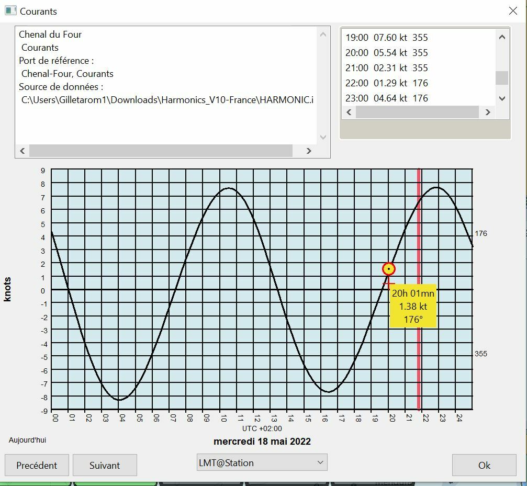Click the 'Port de référence :' line
527x486 pixels.
56,61
